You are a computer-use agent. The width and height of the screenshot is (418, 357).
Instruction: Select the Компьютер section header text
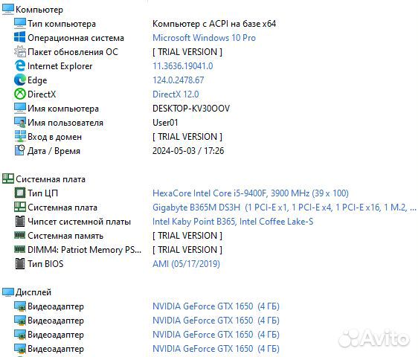[39, 10]
